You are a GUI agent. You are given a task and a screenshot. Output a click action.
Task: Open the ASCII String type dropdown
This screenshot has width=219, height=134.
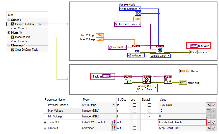coord(114,105)
